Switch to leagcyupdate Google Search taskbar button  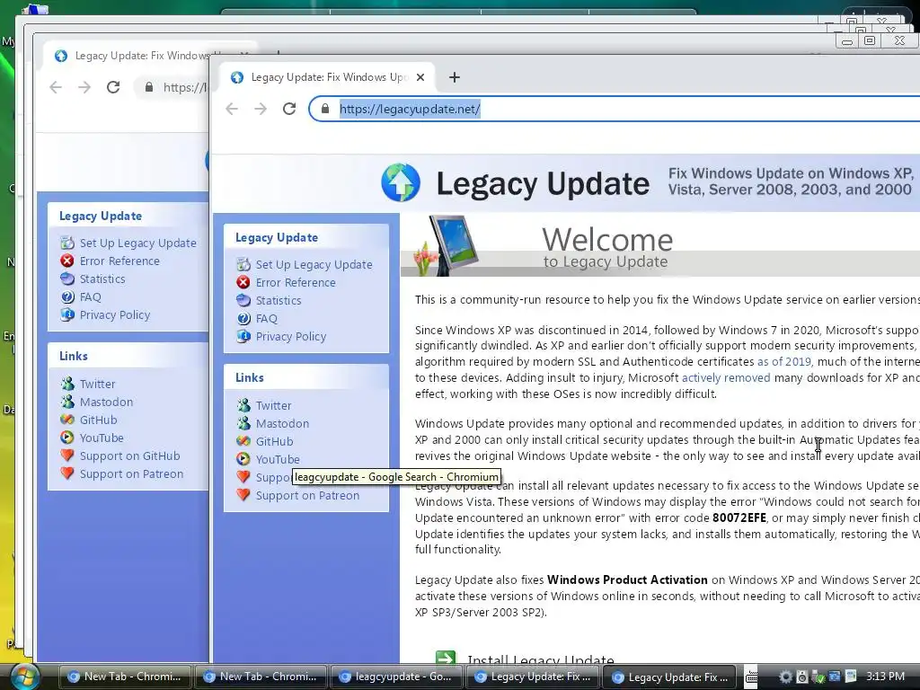(x=396, y=677)
